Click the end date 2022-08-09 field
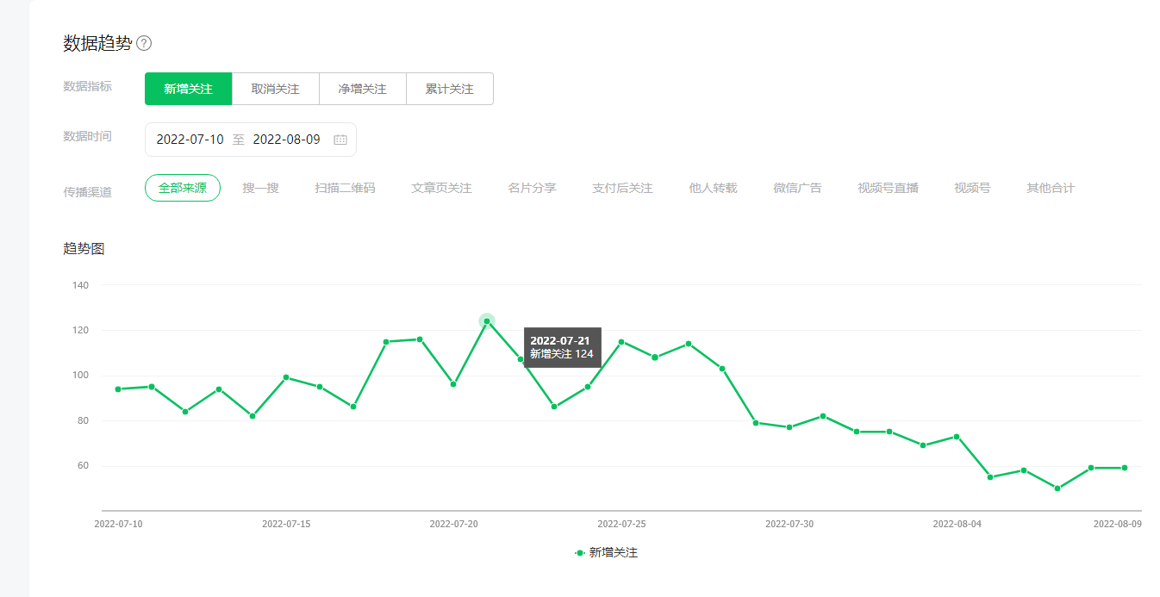1160x597 pixels. pos(287,140)
